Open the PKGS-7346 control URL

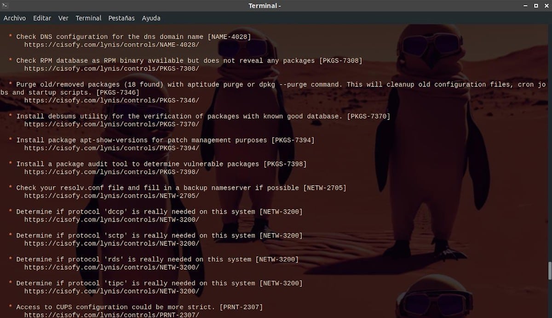[x=112, y=100]
